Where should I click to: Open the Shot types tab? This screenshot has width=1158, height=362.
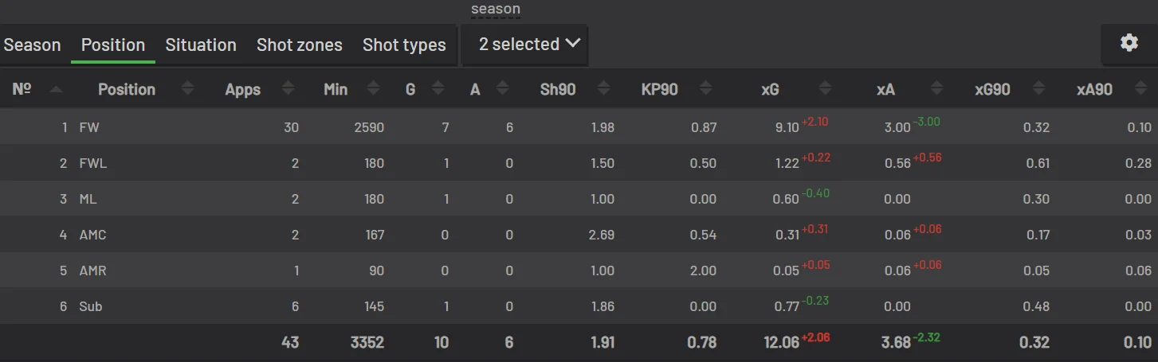point(404,45)
